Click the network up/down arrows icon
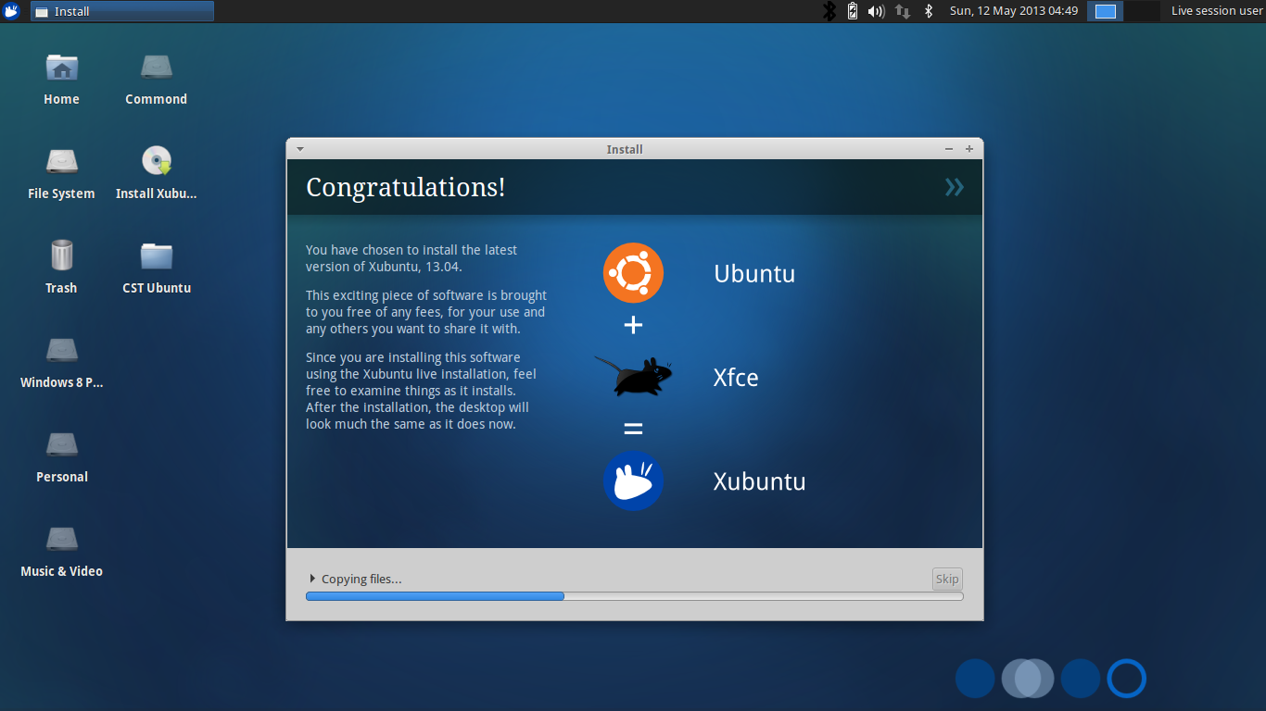 coord(903,11)
